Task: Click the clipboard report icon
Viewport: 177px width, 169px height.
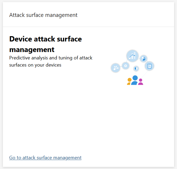Action: pos(149,66)
